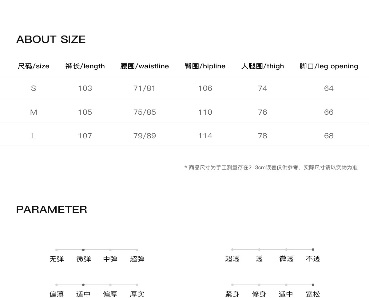Choose the 宽松 fit dot
This screenshot has height=298, width=369.
313,285
